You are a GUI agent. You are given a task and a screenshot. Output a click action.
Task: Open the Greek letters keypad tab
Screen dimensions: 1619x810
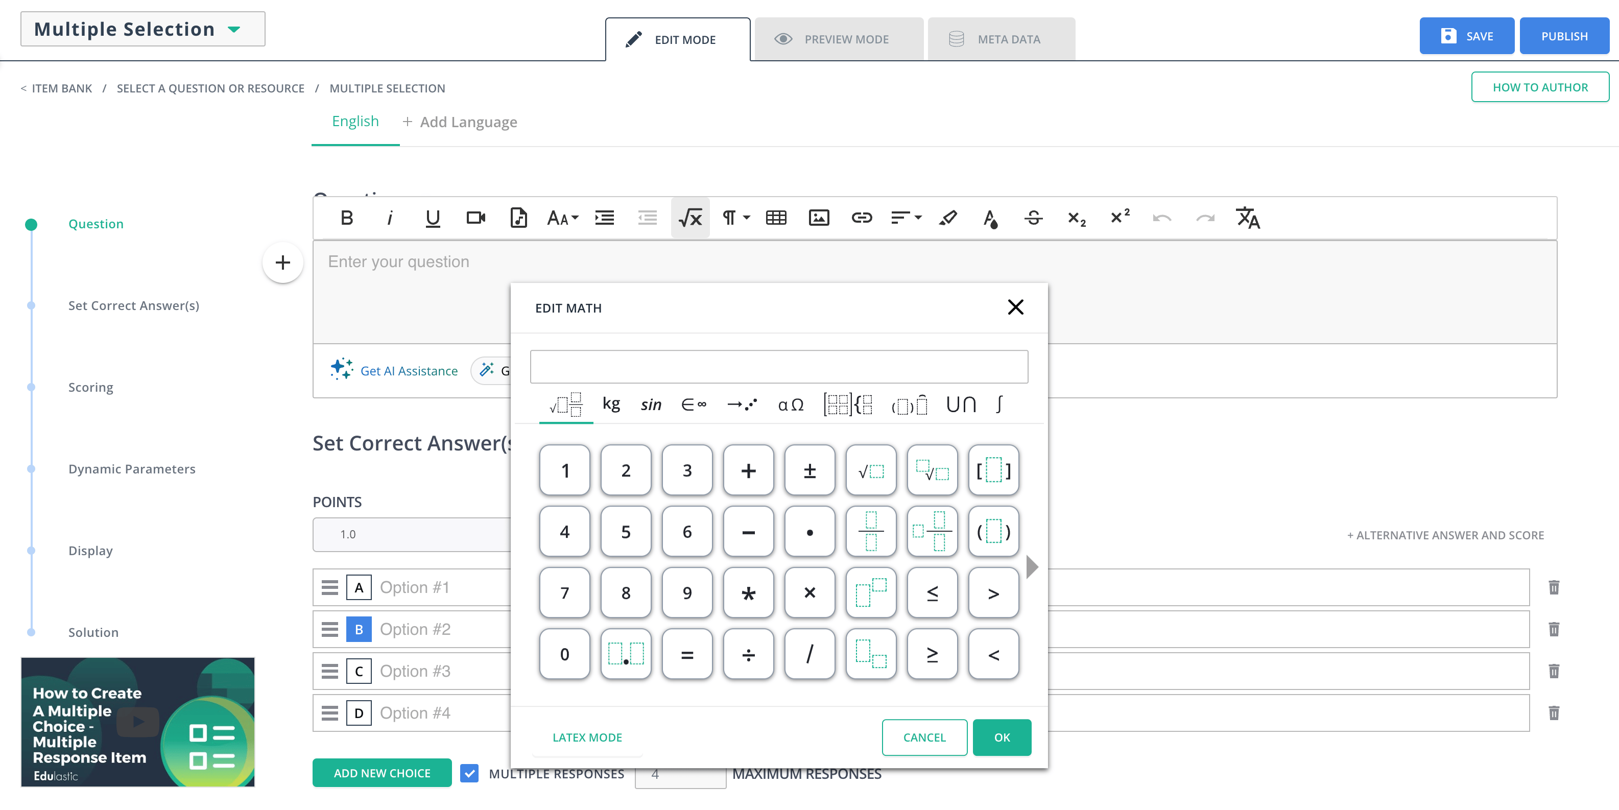pos(791,404)
